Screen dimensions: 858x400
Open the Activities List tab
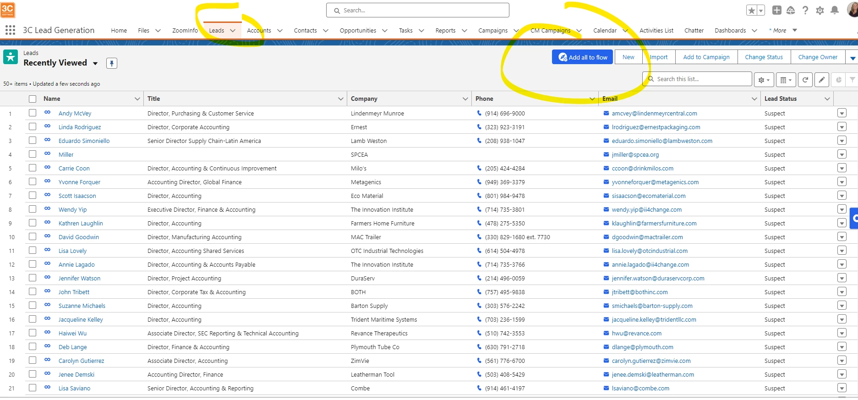[x=656, y=31]
